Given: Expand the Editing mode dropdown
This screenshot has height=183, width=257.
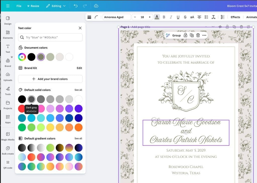Looking at the screenshot, I should point(56,6).
